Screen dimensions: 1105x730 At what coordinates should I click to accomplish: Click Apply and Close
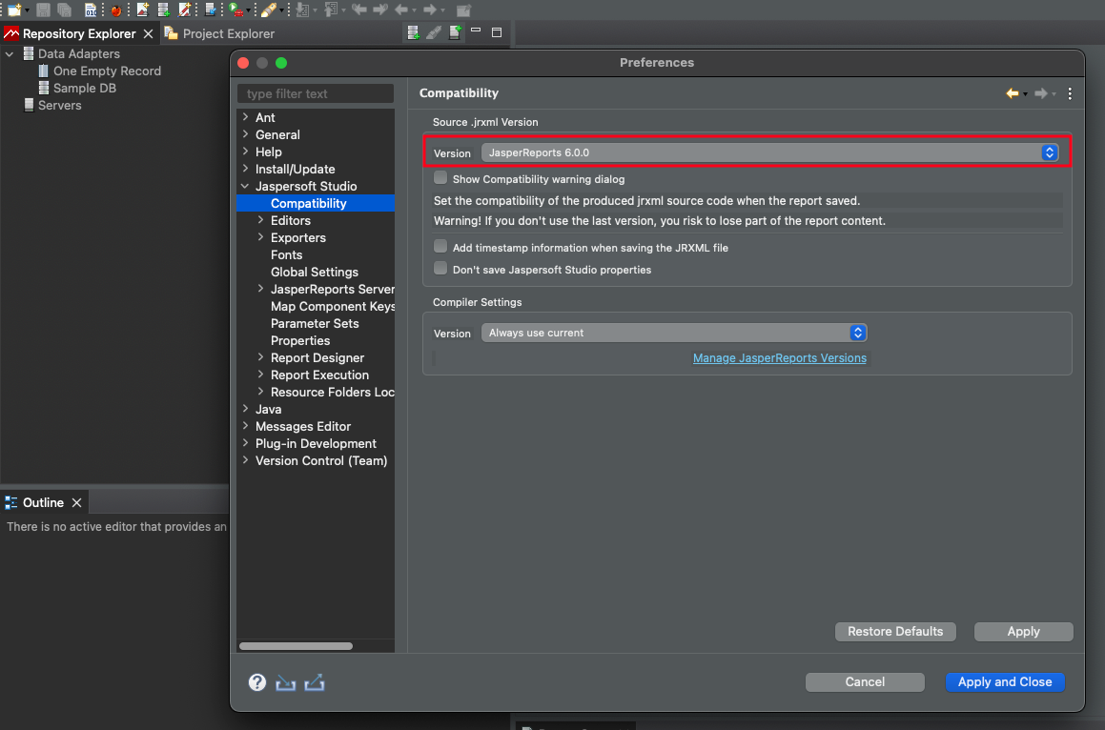[x=1004, y=681]
